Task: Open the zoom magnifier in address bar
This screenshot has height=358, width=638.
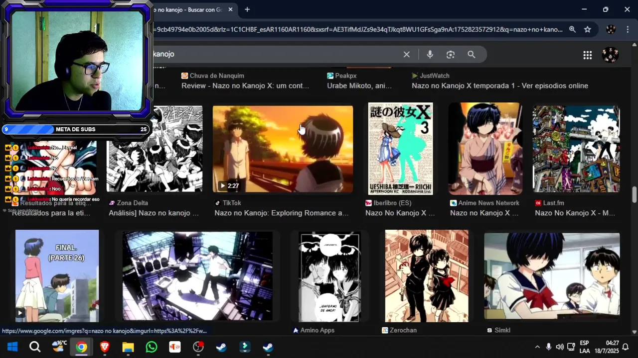Action: (x=573, y=29)
